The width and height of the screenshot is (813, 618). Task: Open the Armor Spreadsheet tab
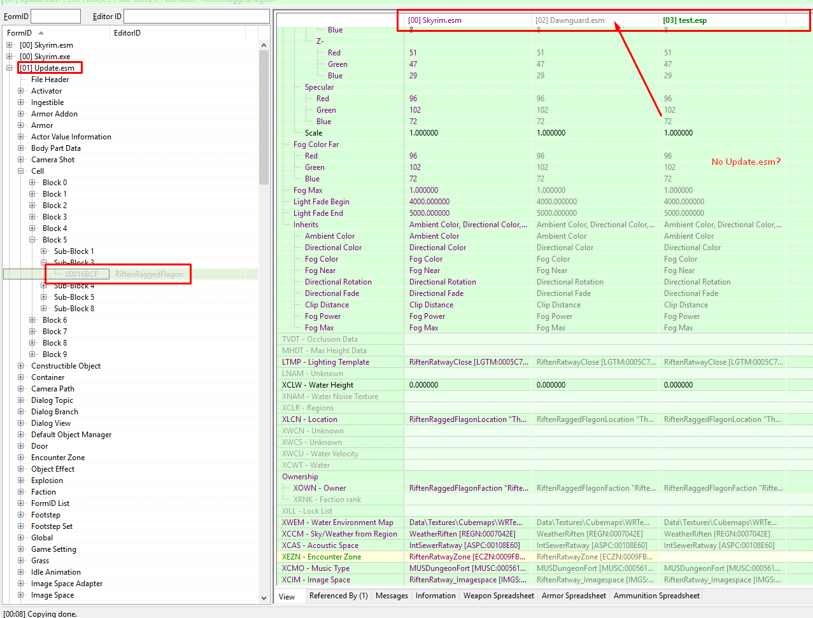574,596
